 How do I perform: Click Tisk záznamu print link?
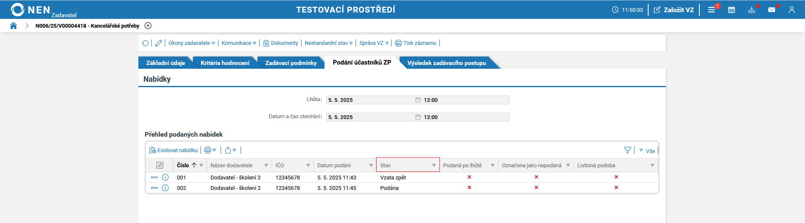[416, 43]
